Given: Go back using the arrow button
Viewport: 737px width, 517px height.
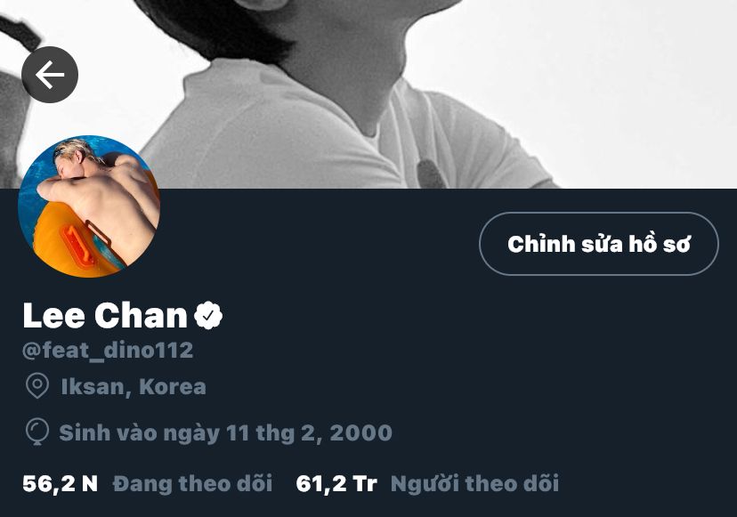Looking at the screenshot, I should click(x=50, y=75).
